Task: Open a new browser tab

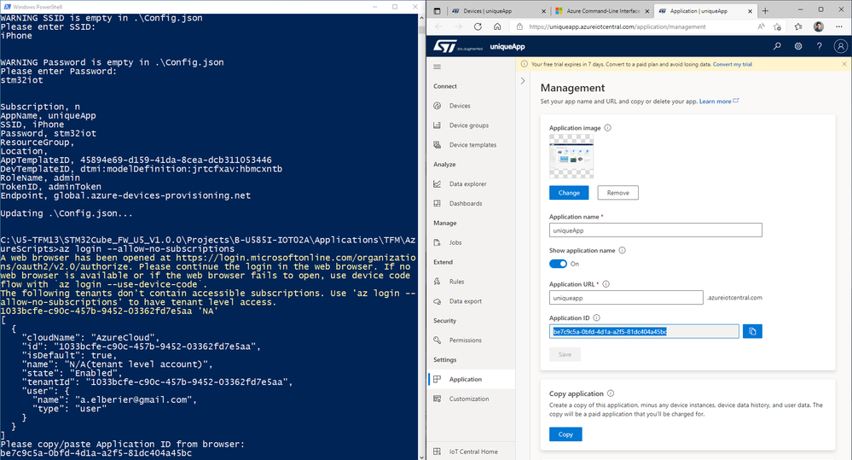Action: coord(765,11)
